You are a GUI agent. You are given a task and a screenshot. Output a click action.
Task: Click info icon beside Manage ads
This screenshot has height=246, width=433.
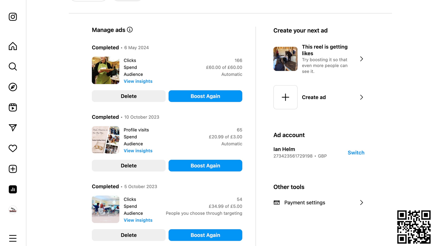pos(130,30)
